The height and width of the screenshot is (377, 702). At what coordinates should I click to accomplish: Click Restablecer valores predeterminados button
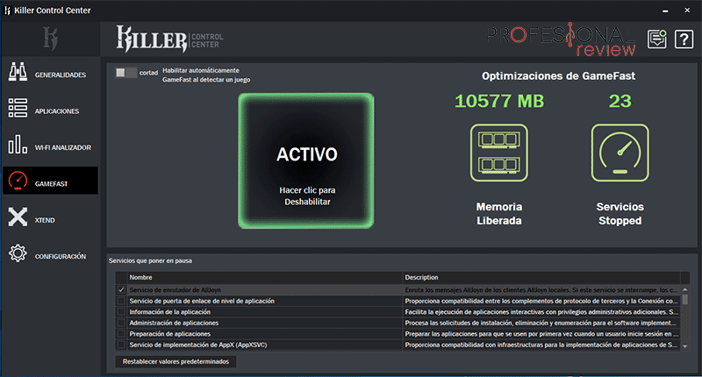click(x=175, y=361)
